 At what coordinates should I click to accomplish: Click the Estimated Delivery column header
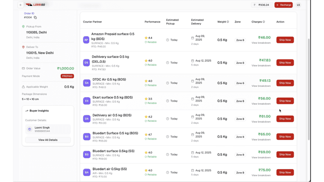(197, 21)
